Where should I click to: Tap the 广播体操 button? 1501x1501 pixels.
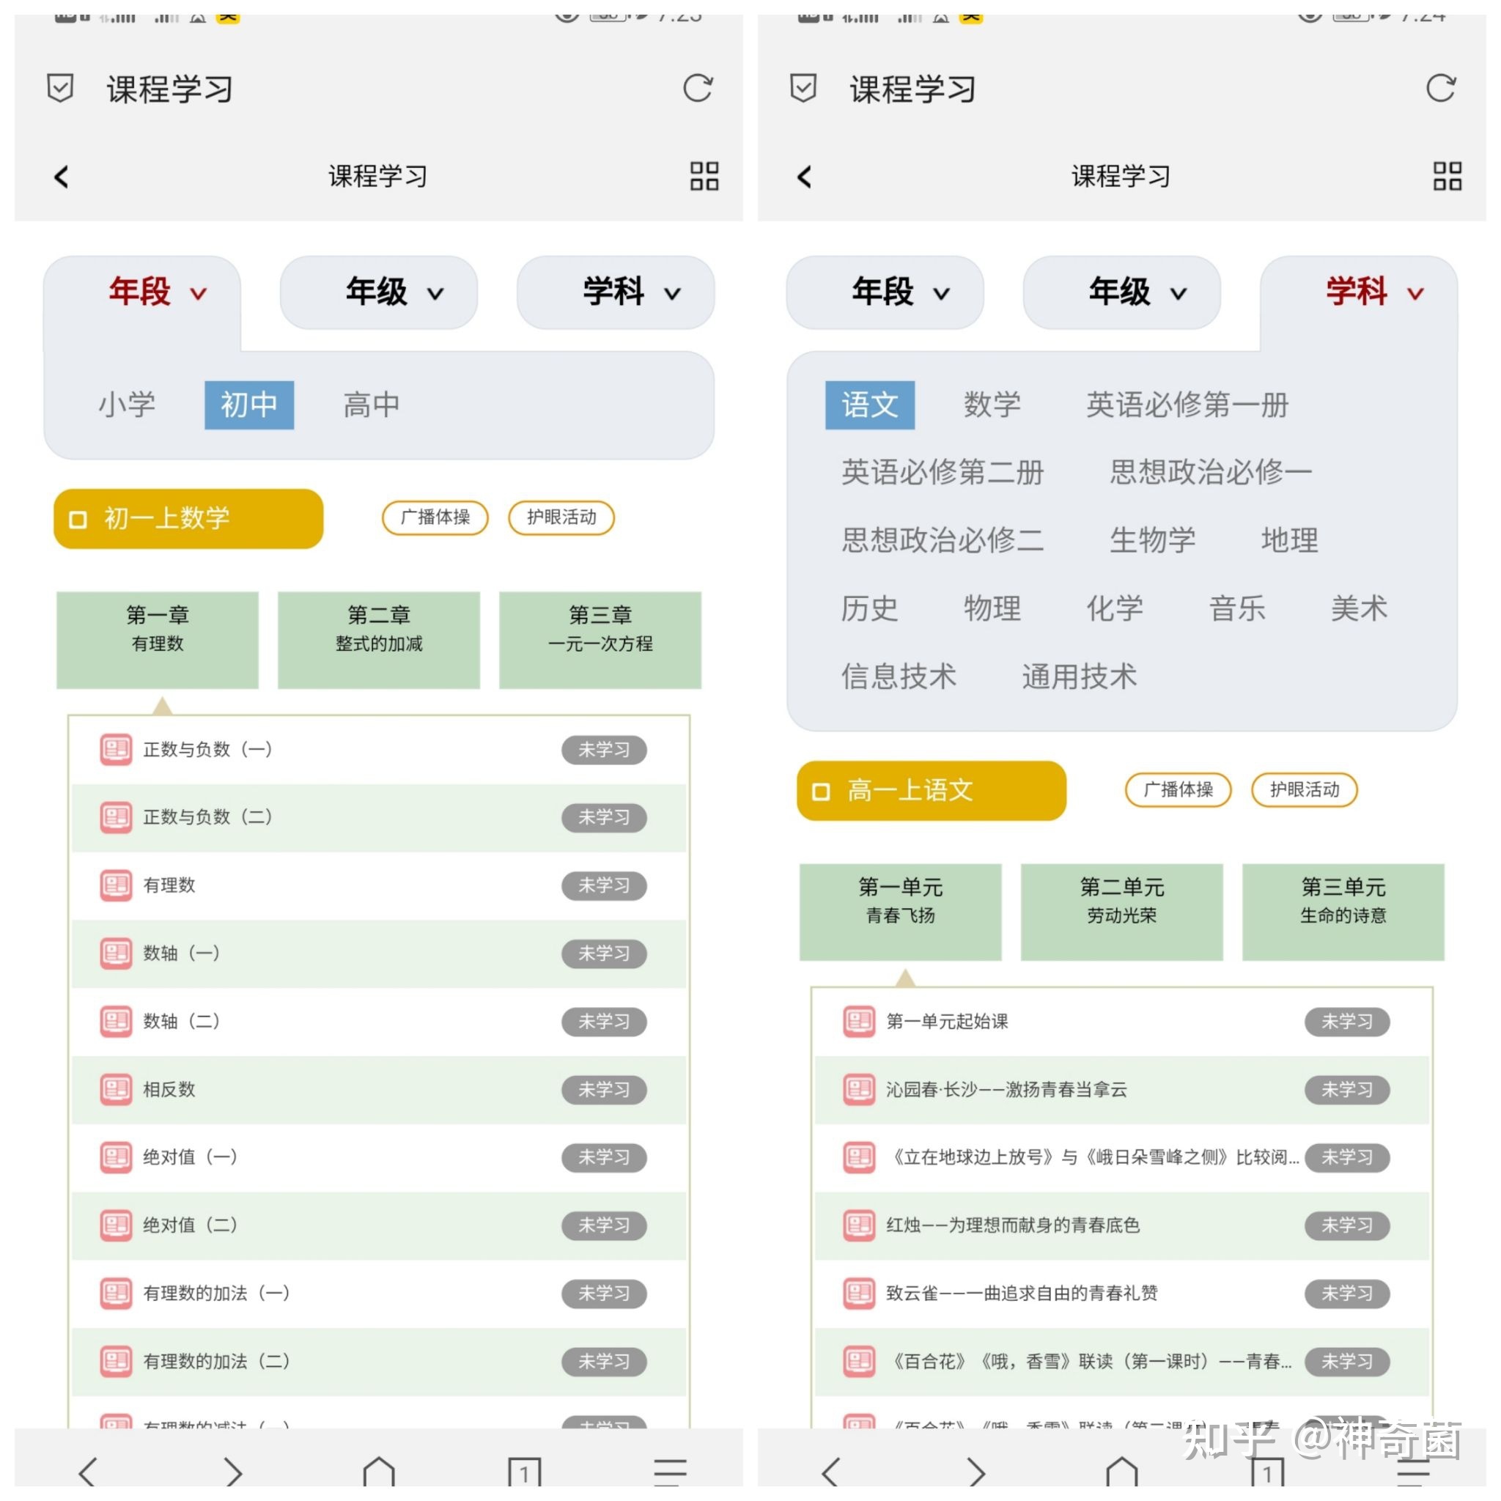point(435,518)
